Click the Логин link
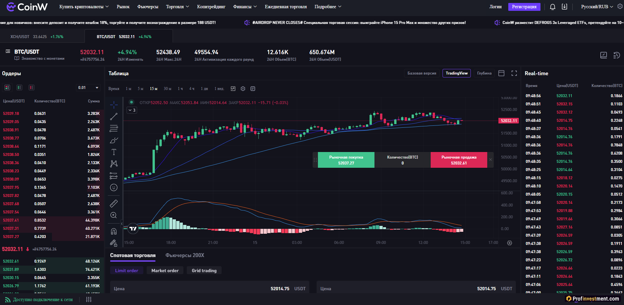This screenshot has height=305, width=624. pos(495,7)
